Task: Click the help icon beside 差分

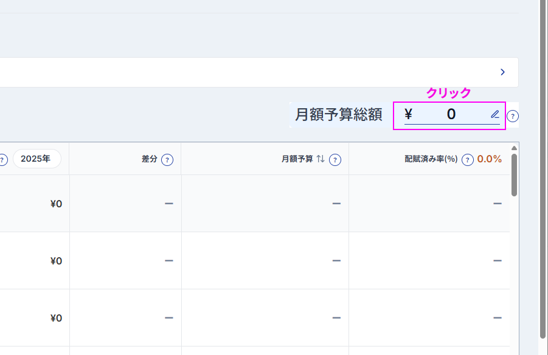Action: [167, 160]
